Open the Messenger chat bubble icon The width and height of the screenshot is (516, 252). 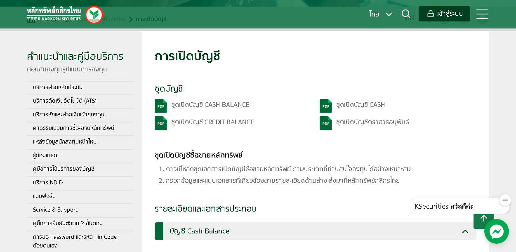pyautogui.click(x=496, y=231)
